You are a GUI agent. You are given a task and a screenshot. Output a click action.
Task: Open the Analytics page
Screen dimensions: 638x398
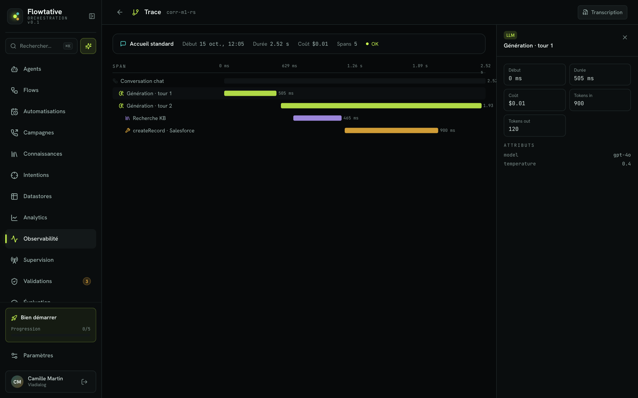[x=51, y=218]
